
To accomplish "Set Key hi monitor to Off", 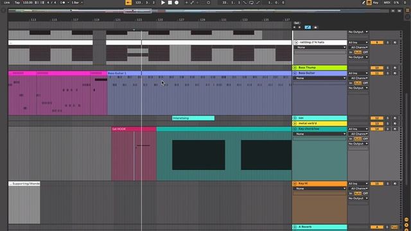I will (x=365, y=193).
